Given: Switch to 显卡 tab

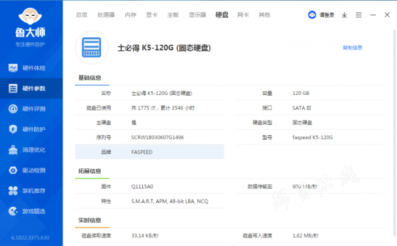Looking at the screenshot, I should point(152,15).
